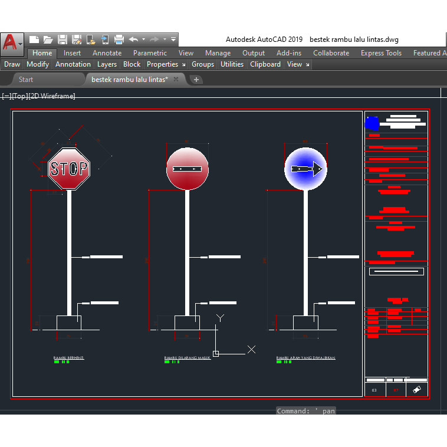Open the AutoCAD application menu
Viewport: 447px width, 447px height.
pyautogui.click(x=12, y=44)
